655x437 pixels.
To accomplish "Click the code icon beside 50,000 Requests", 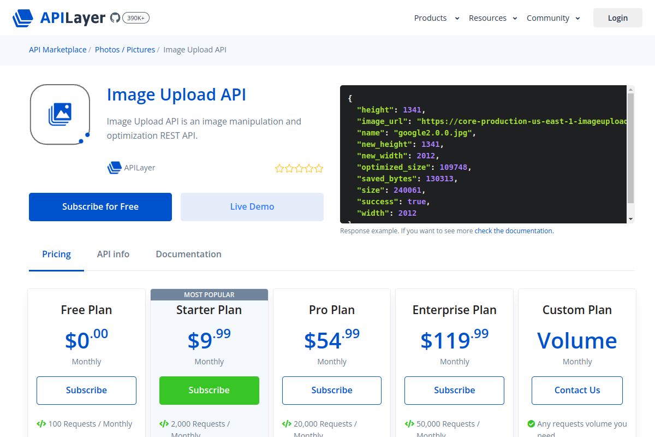I will 409,424.
